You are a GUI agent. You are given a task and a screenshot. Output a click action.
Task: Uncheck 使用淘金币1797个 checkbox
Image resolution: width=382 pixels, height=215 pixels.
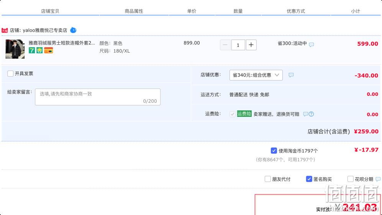click(x=274, y=151)
